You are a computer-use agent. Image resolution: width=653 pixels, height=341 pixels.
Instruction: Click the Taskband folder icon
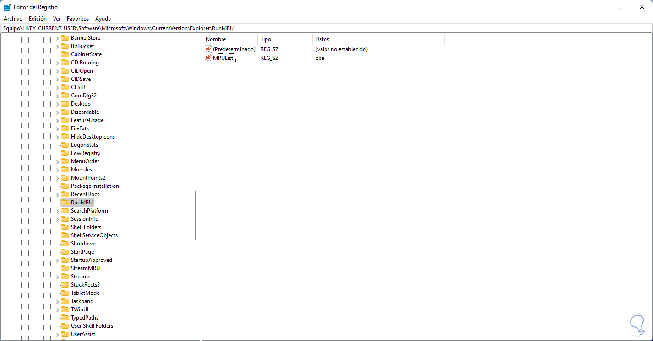click(x=65, y=301)
